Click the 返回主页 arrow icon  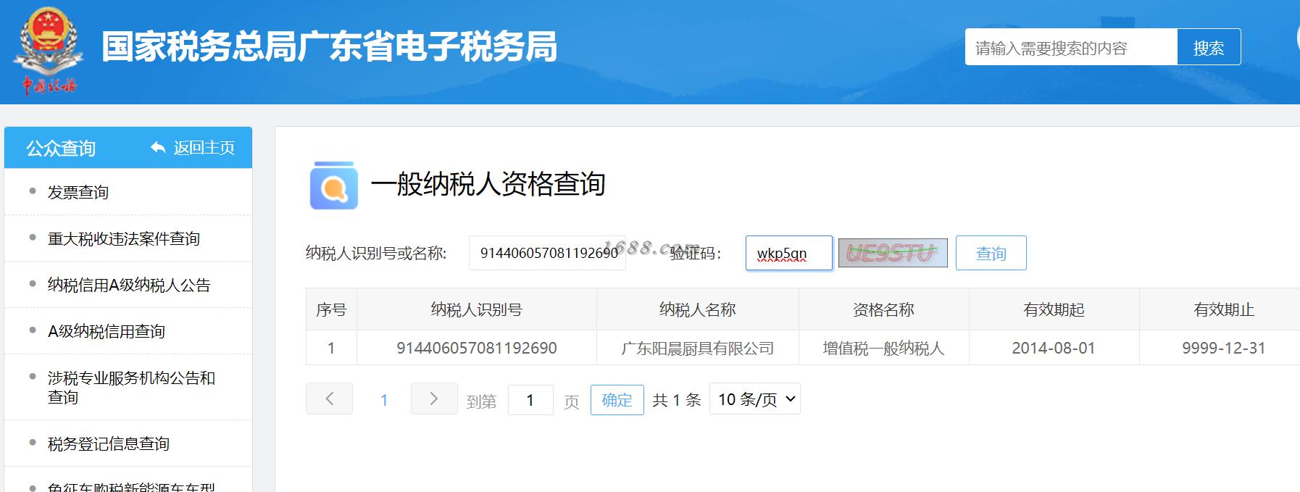(158, 148)
